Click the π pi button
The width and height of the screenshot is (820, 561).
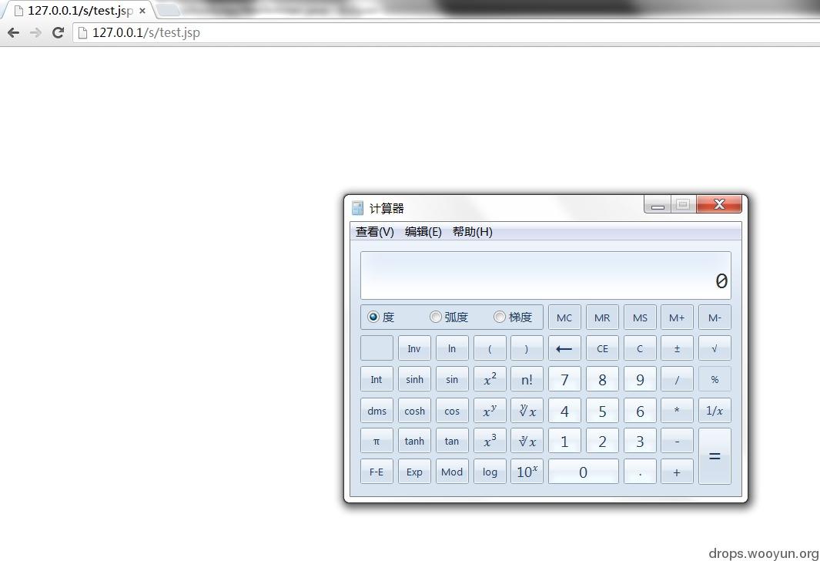(377, 441)
